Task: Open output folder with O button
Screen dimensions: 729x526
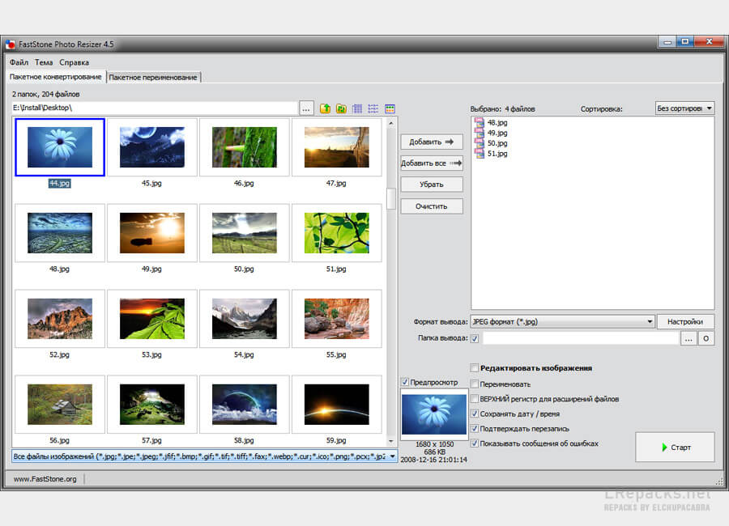Action: coord(706,339)
